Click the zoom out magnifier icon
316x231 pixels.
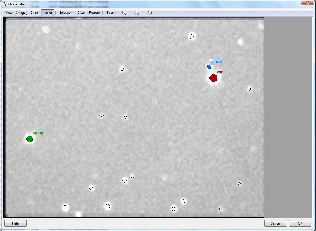(150, 13)
